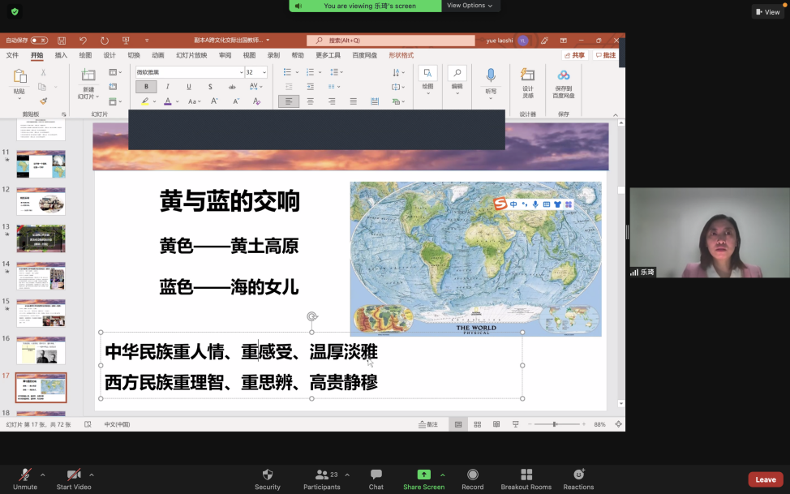Click the dictate (听写) microphone icon
This screenshot has width=790, height=494.
[491, 75]
